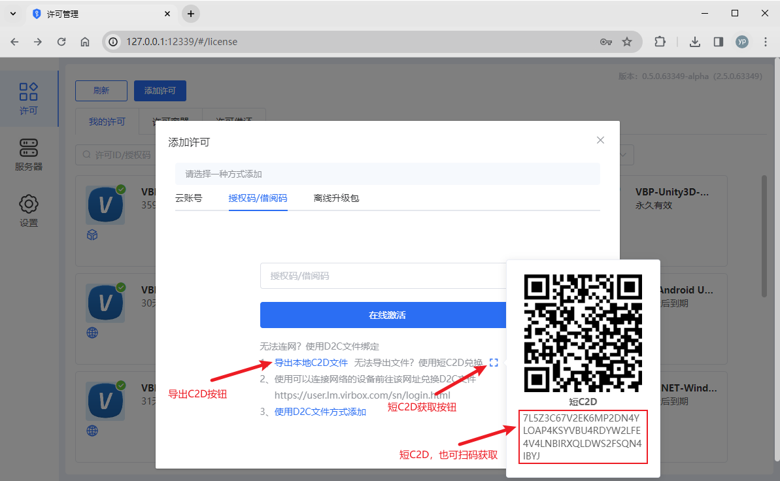
Task: Click the user.lm.virbox.com login URL
Action: pos(362,395)
